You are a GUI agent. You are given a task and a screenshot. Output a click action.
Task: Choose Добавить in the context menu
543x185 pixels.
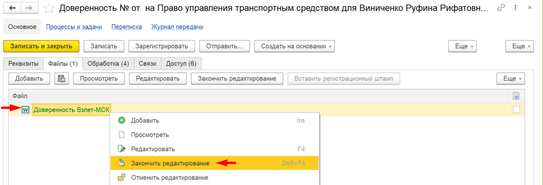[x=215, y=121]
